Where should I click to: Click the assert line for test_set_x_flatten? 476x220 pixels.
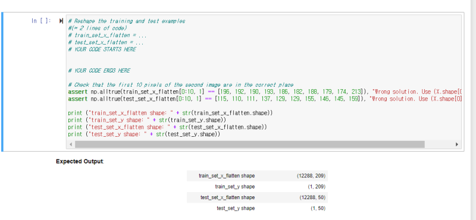coord(264,99)
